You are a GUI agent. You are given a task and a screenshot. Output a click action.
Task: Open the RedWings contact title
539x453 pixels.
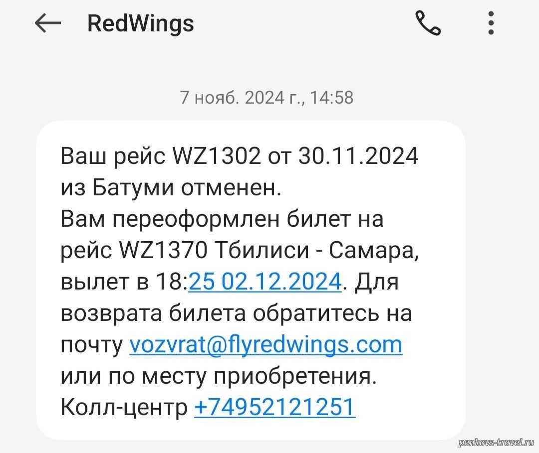tap(141, 23)
